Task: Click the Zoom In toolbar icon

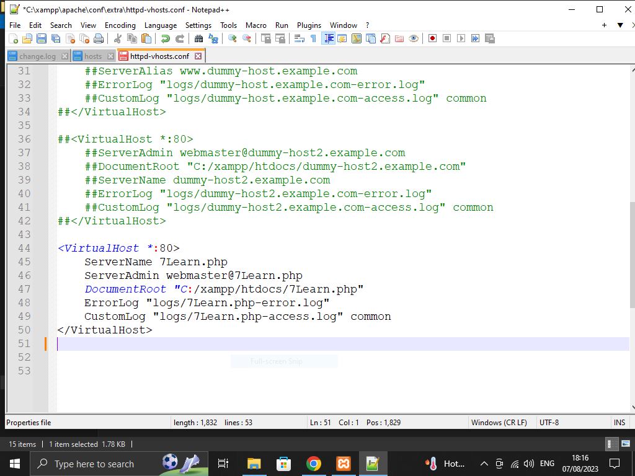Action: (x=233, y=38)
